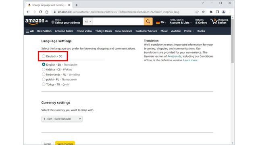Open the extensions puzzle icon
258x145 pixels.
[x=211, y=12]
